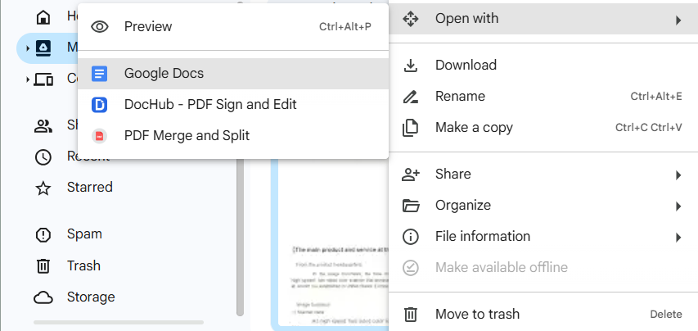The image size is (698, 331).
Task: Choose Rename from the context menu
Action: tap(543, 97)
